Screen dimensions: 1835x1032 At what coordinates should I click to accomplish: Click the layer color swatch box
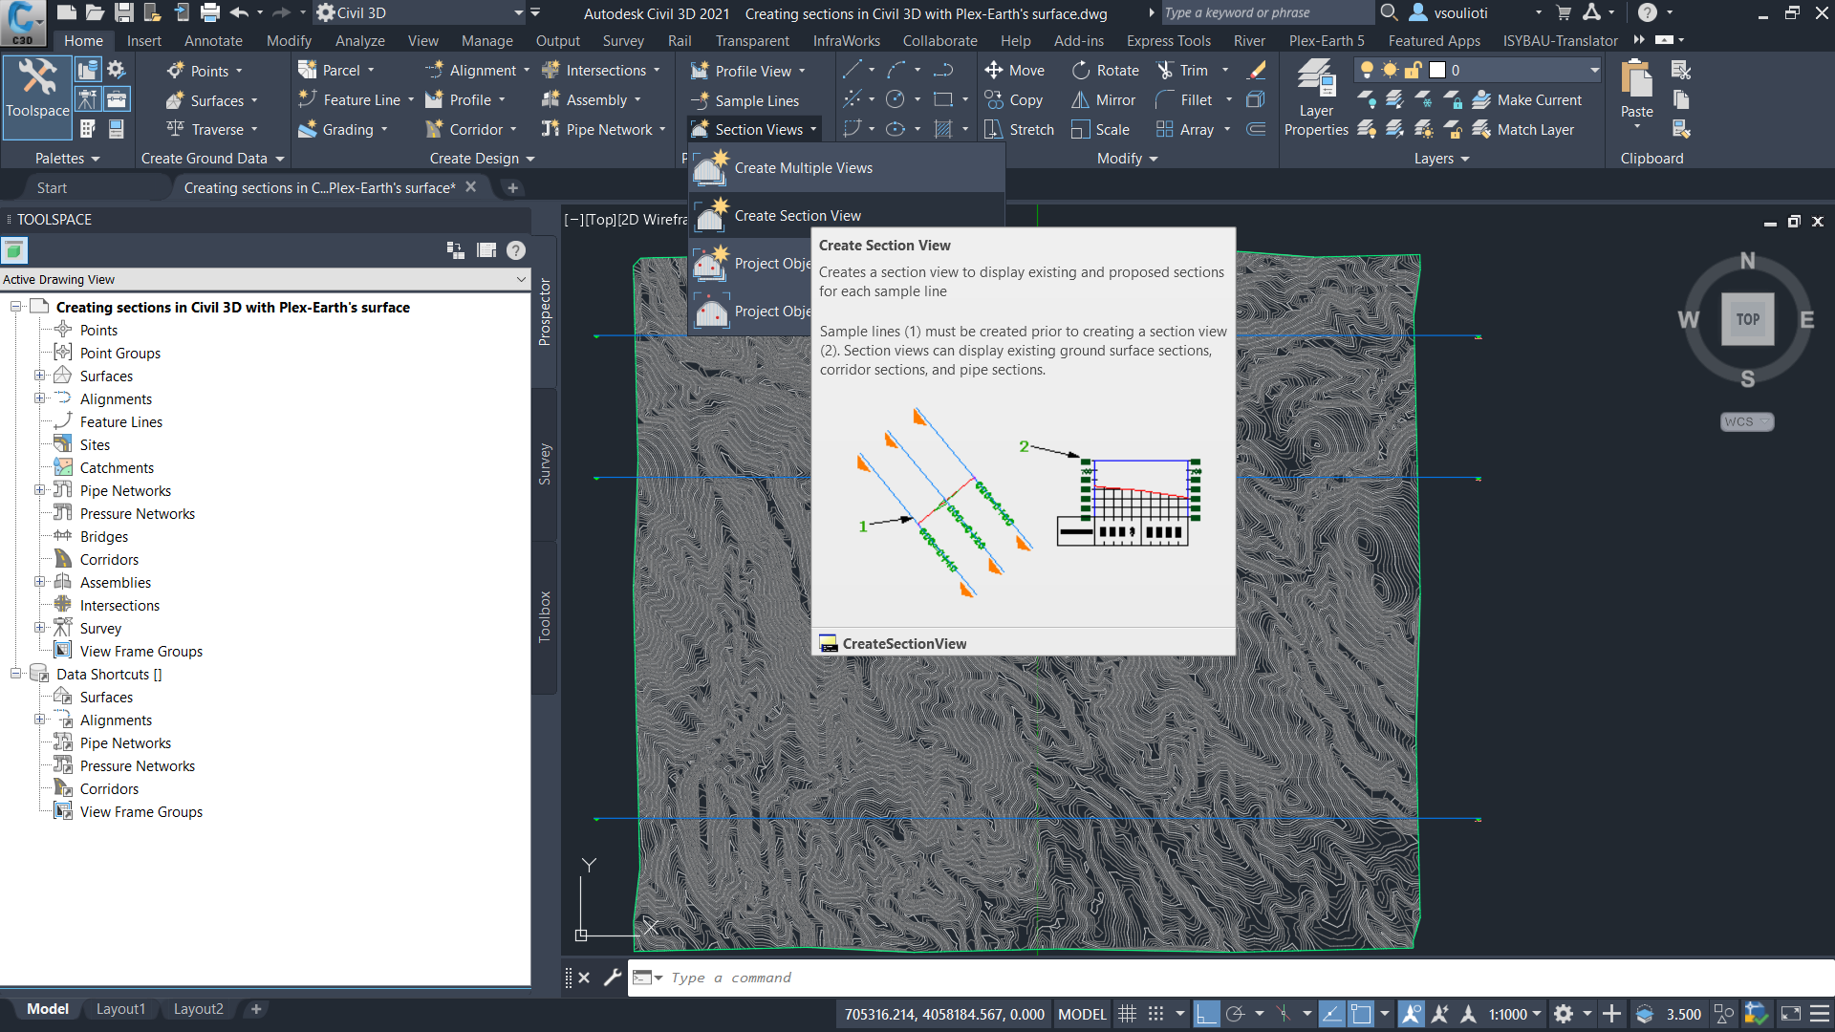pos(1437,71)
